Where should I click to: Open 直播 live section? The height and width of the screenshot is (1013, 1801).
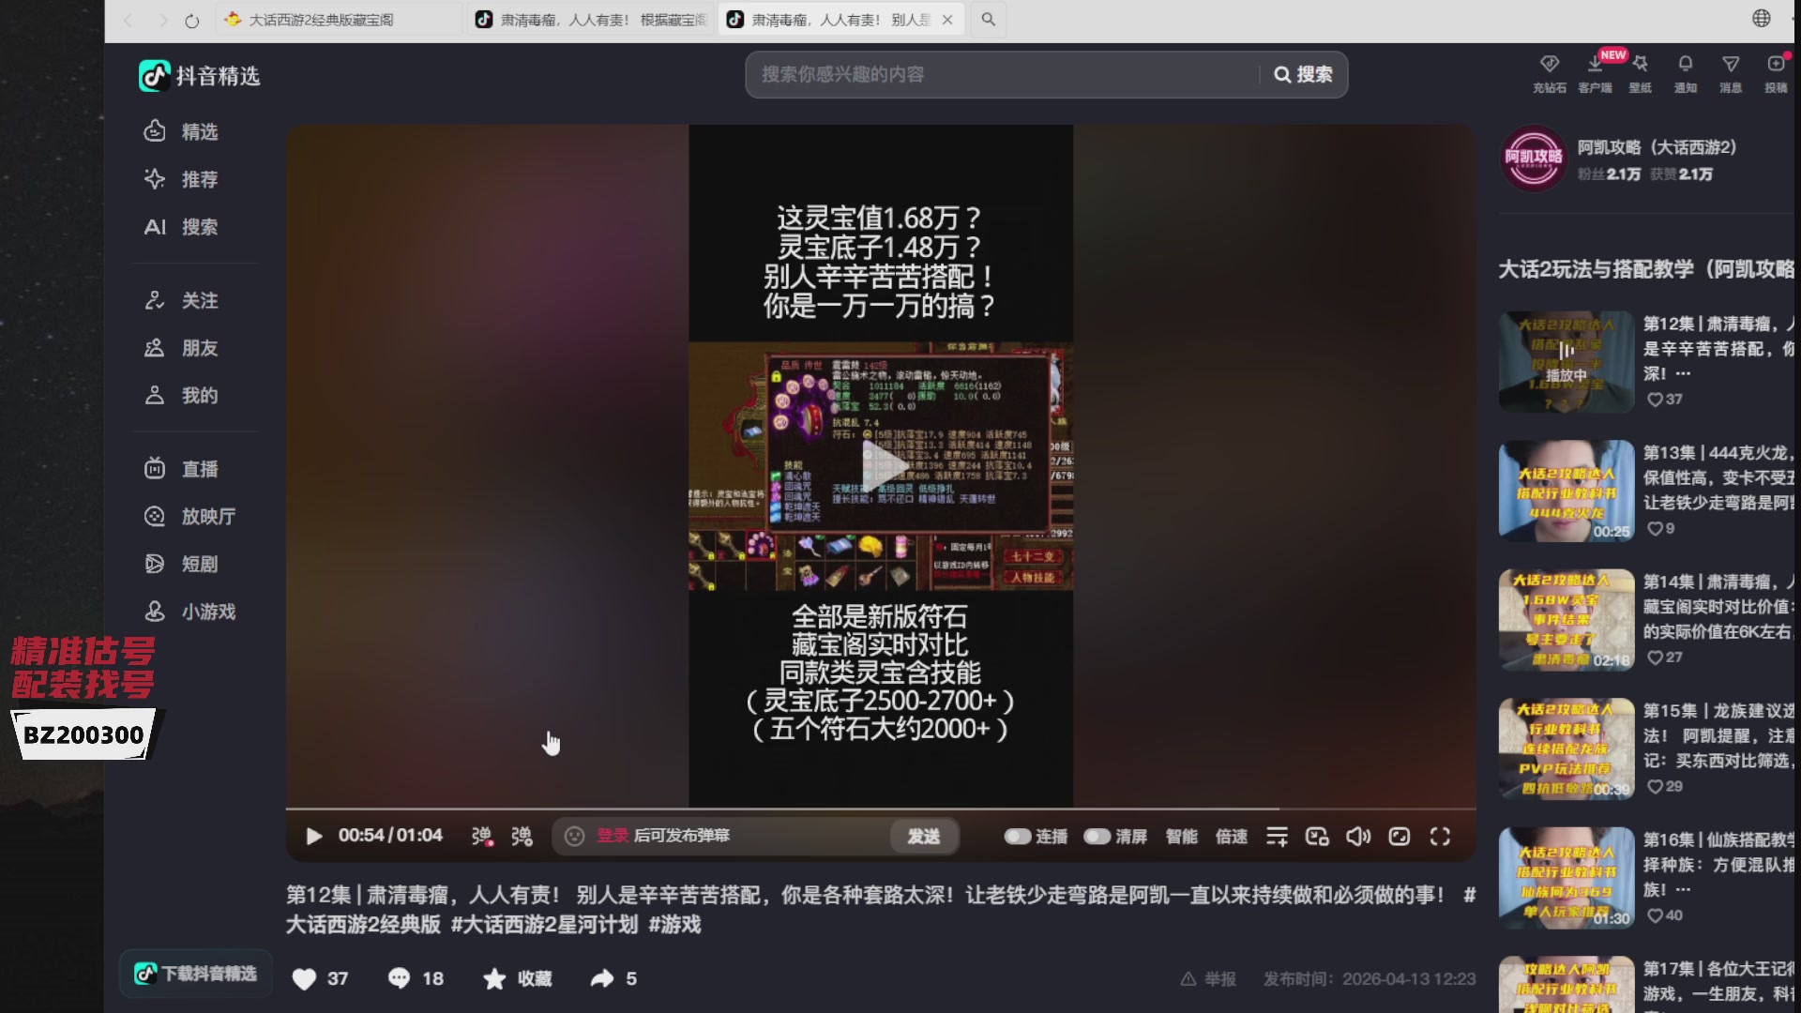(x=181, y=469)
